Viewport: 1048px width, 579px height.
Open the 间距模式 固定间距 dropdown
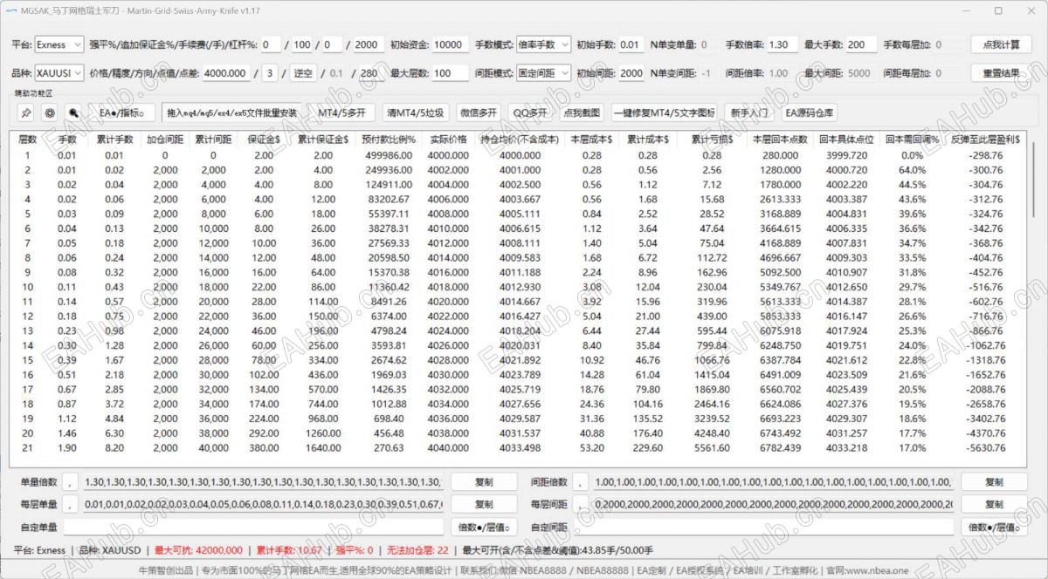(x=543, y=73)
